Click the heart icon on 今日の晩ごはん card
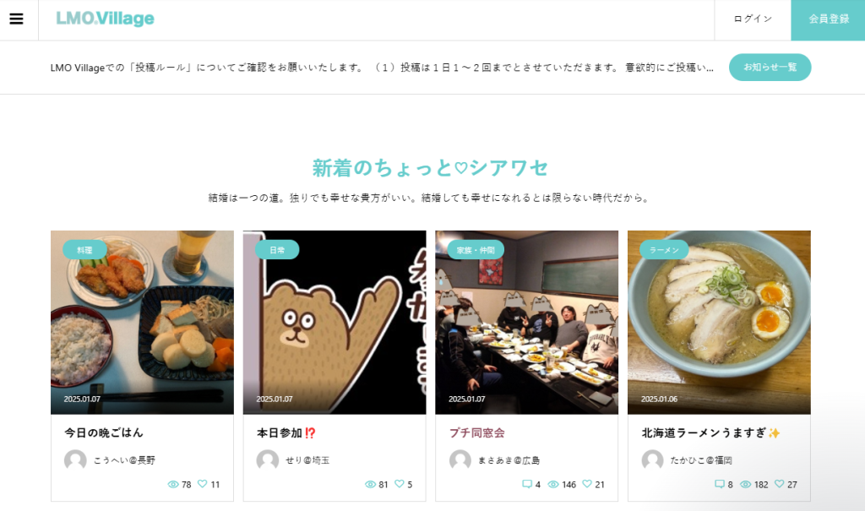 click(203, 484)
